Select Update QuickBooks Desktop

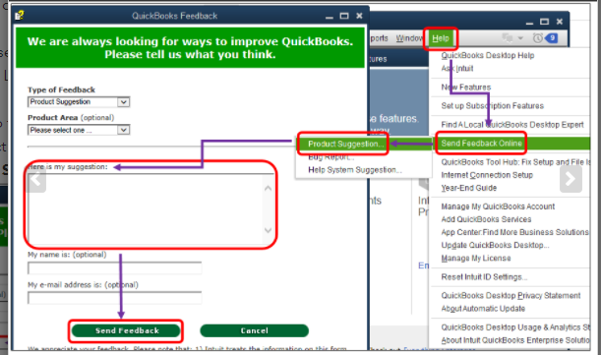pyautogui.click(x=495, y=246)
